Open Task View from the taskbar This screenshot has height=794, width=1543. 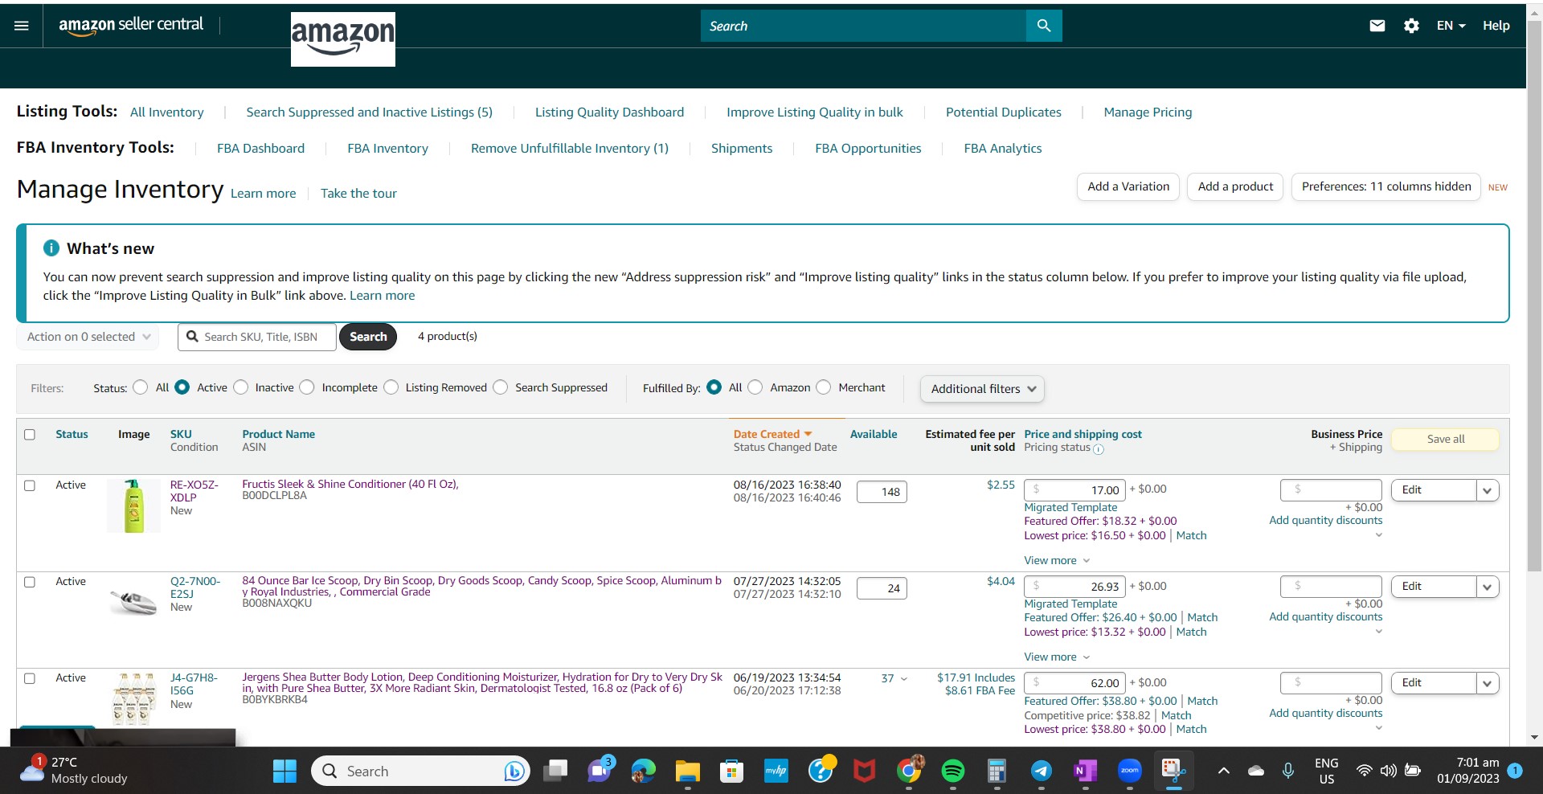click(555, 771)
